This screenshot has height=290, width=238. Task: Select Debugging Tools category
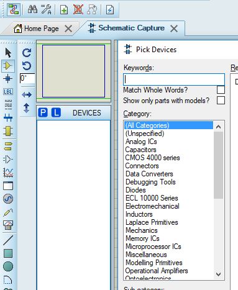[x=168, y=182]
